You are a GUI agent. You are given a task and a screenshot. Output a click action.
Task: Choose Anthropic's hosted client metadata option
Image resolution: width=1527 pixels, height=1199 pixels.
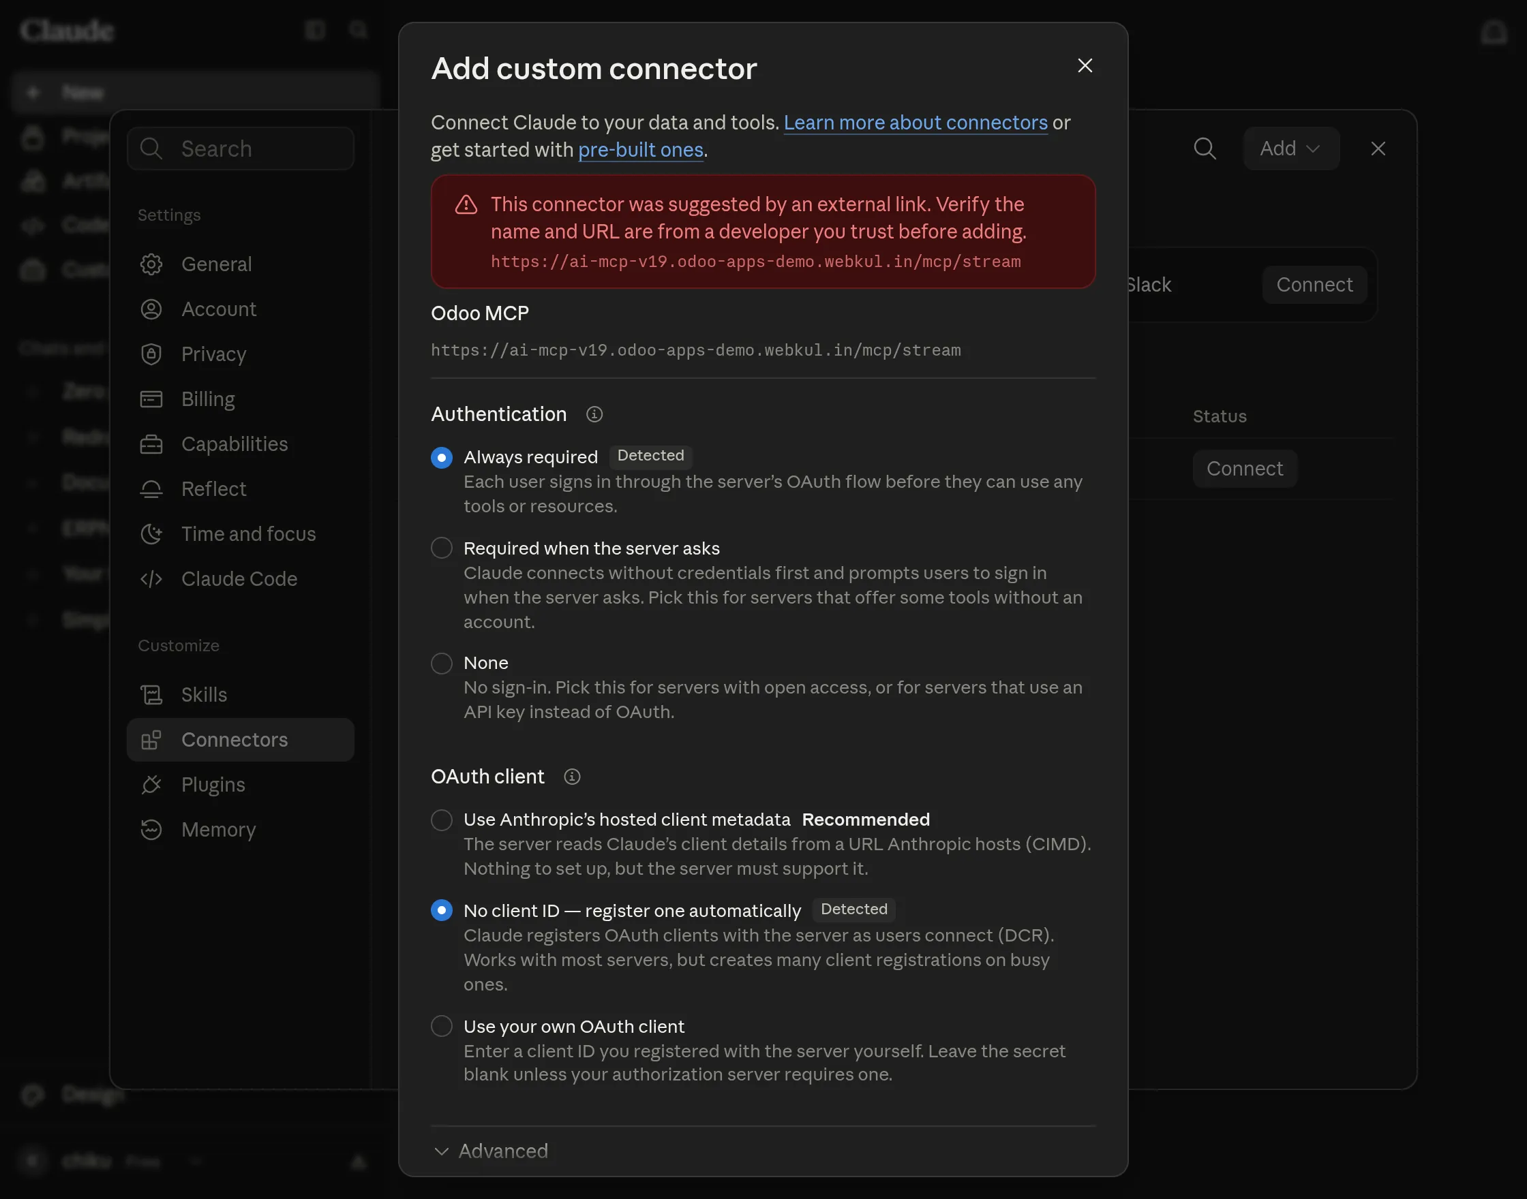pos(441,820)
